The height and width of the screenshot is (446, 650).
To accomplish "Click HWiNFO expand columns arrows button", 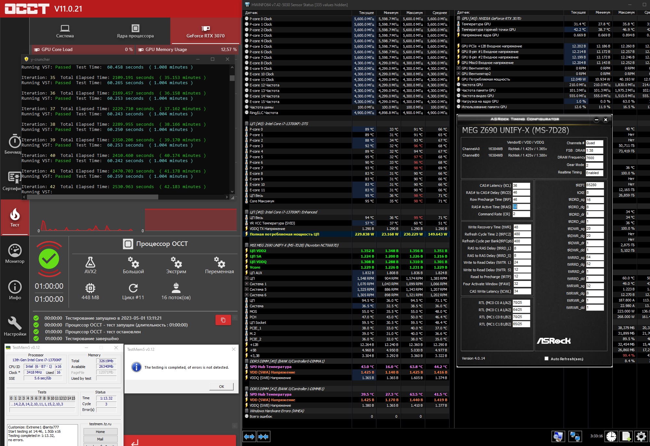I will point(249,437).
